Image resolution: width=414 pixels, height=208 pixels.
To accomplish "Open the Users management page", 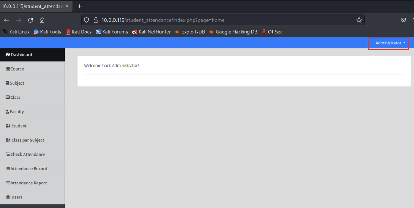I will coord(17,197).
